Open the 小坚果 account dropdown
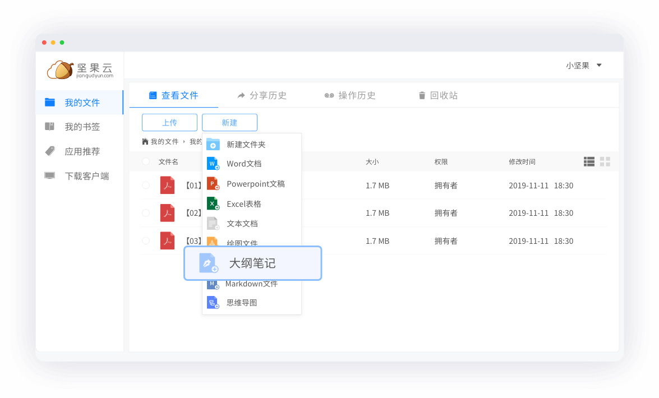Image resolution: width=659 pixels, height=398 pixels. (x=584, y=66)
